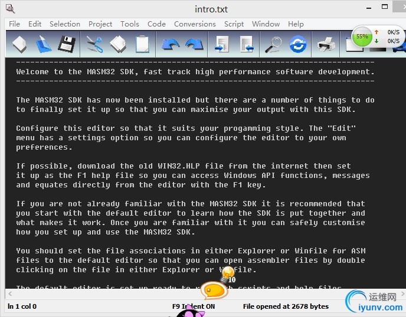Click the horizontal scrollbar right arrow
406x317 pixels.
tap(403, 294)
